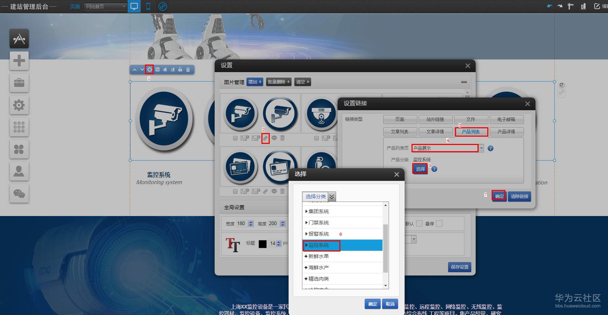Viewport: 608px width, 315px height.
Task: Select the 页面 link type tab
Action: 400,119
